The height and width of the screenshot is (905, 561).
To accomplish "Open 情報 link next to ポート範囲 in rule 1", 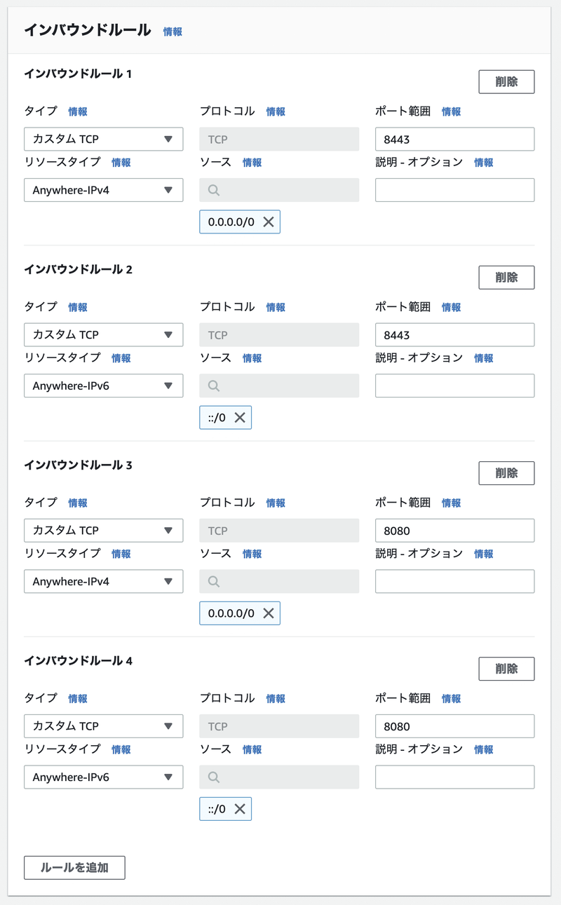I will click(451, 111).
